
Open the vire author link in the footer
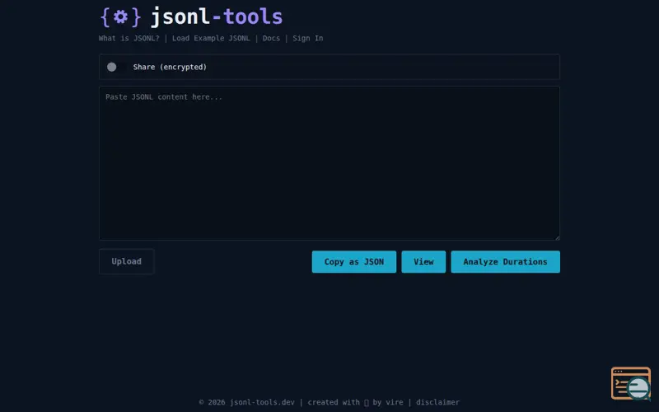click(395, 402)
